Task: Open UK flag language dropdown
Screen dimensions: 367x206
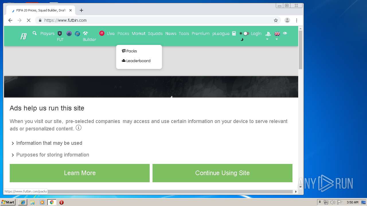Action: point(277,36)
